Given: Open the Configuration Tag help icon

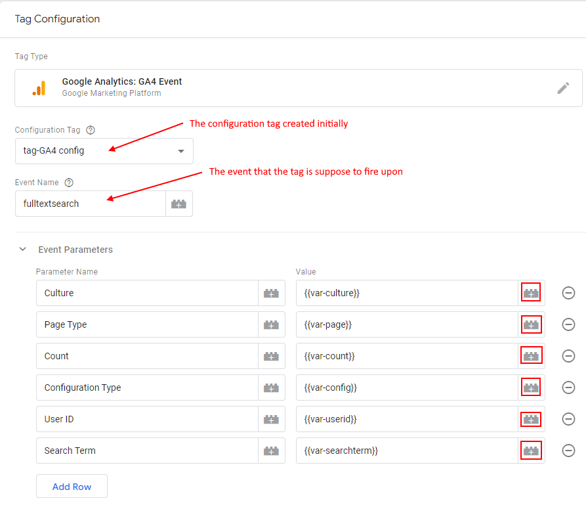Looking at the screenshot, I should pos(91,130).
